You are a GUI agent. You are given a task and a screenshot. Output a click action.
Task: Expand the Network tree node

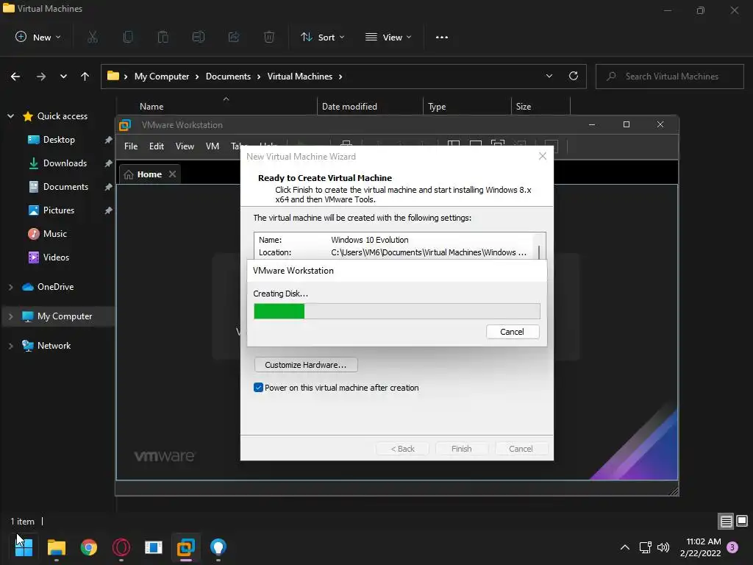point(10,346)
